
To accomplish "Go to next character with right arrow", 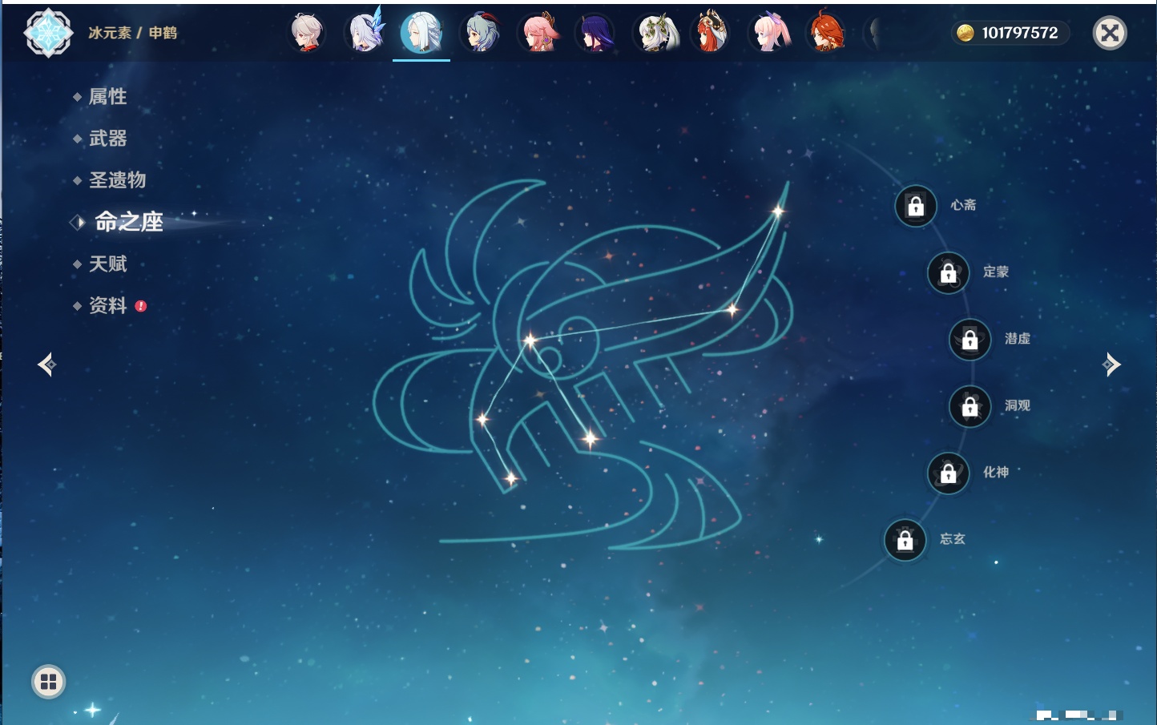I will (x=1111, y=365).
